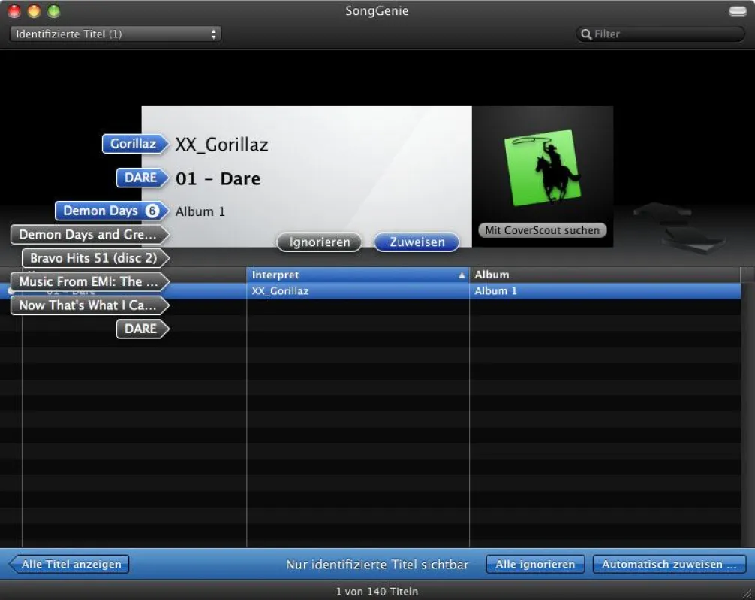Pick Music From EMI: The ... suggestion
755x600 pixels.
click(x=89, y=281)
